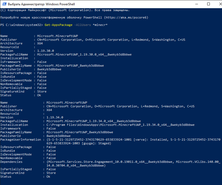Click the version value 1.19.30.0
222x185 pixels.
pos(45,51)
